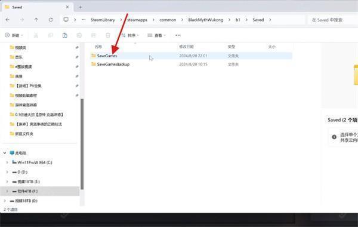Click the share toolbar icon
Viewport: 358px width, 227px height.
(94, 35)
